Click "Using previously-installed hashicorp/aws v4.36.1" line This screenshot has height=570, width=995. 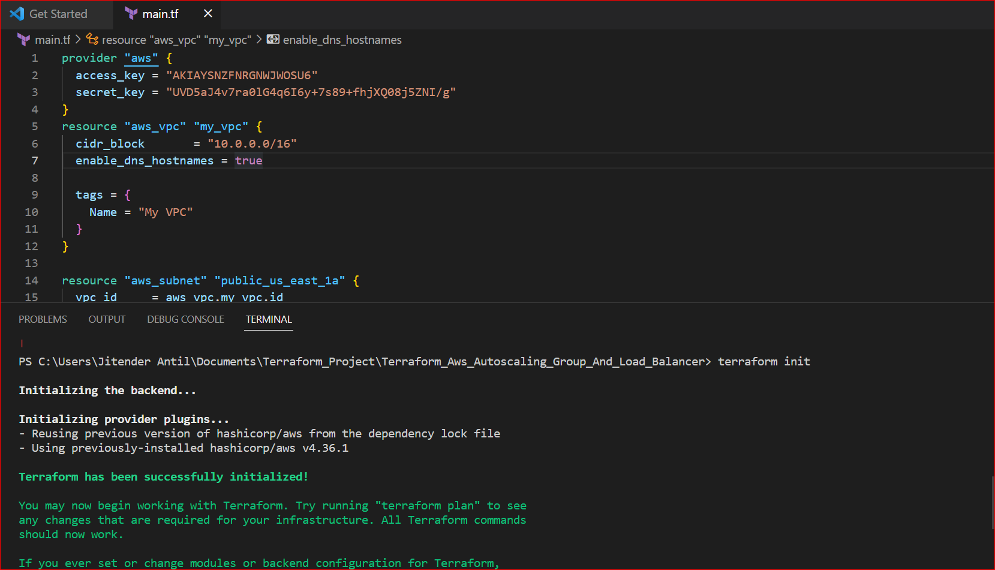[x=184, y=448]
